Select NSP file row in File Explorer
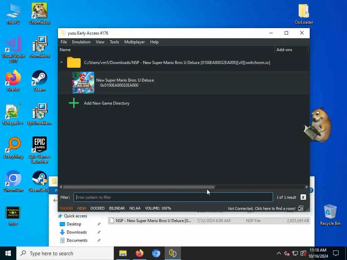The height and width of the screenshot is (260, 347). pos(209,221)
